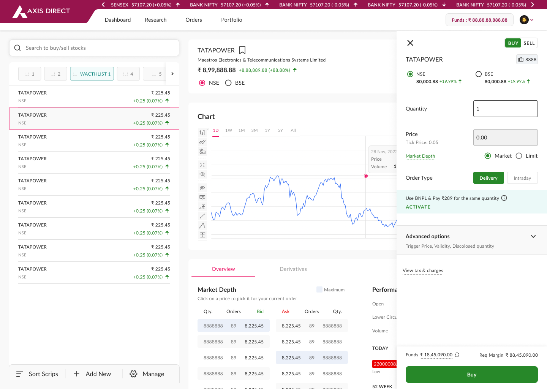
Task: Select BSE radio under stock title
Action: click(x=228, y=83)
